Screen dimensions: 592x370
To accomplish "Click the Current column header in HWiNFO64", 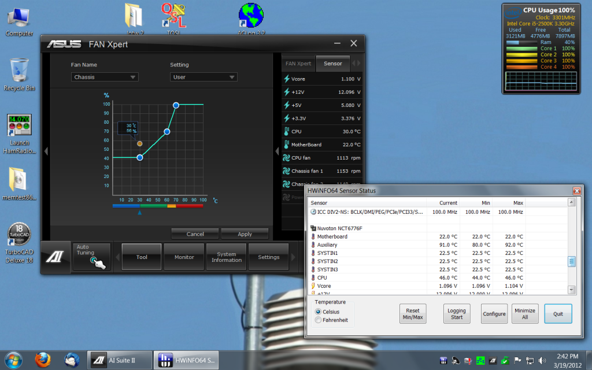I will (443, 203).
